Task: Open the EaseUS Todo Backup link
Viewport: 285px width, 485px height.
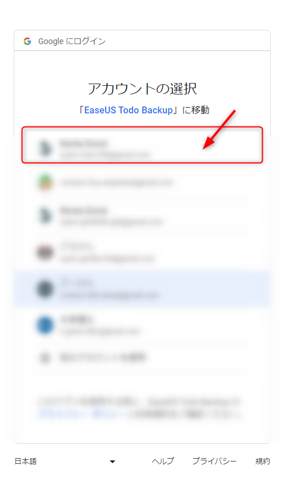Action: [129, 110]
